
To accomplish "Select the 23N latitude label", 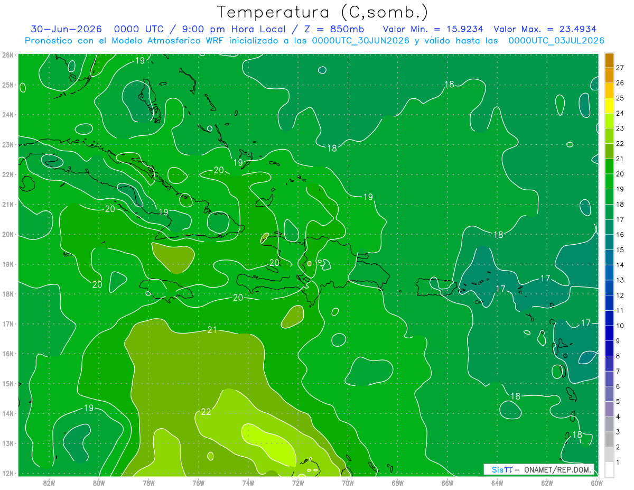I will point(8,144).
